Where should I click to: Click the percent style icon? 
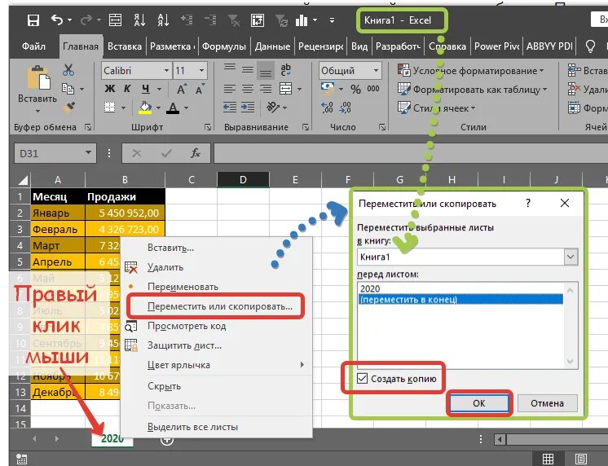[355, 90]
